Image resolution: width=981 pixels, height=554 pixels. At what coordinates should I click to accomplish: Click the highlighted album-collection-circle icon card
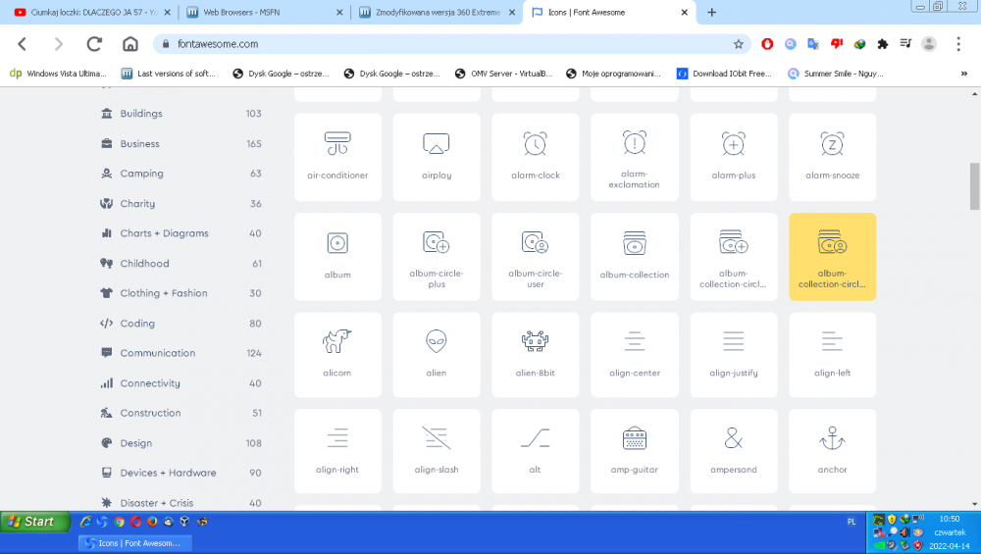tap(832, 256)
